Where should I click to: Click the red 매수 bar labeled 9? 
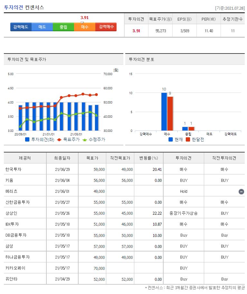pos(170,113)
